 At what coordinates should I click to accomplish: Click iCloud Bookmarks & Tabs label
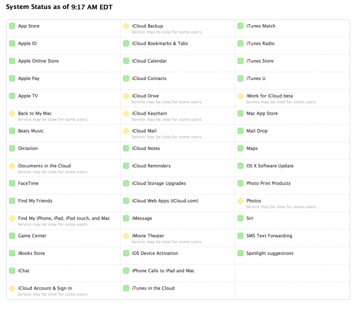point(160,44)
